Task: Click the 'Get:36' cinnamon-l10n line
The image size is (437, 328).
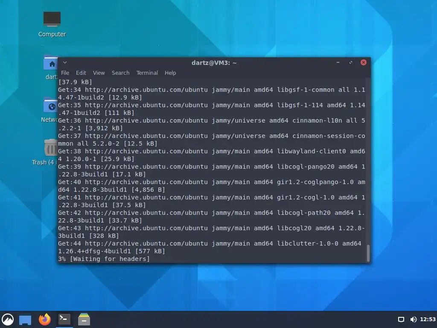Action: [x=212, y=120]
